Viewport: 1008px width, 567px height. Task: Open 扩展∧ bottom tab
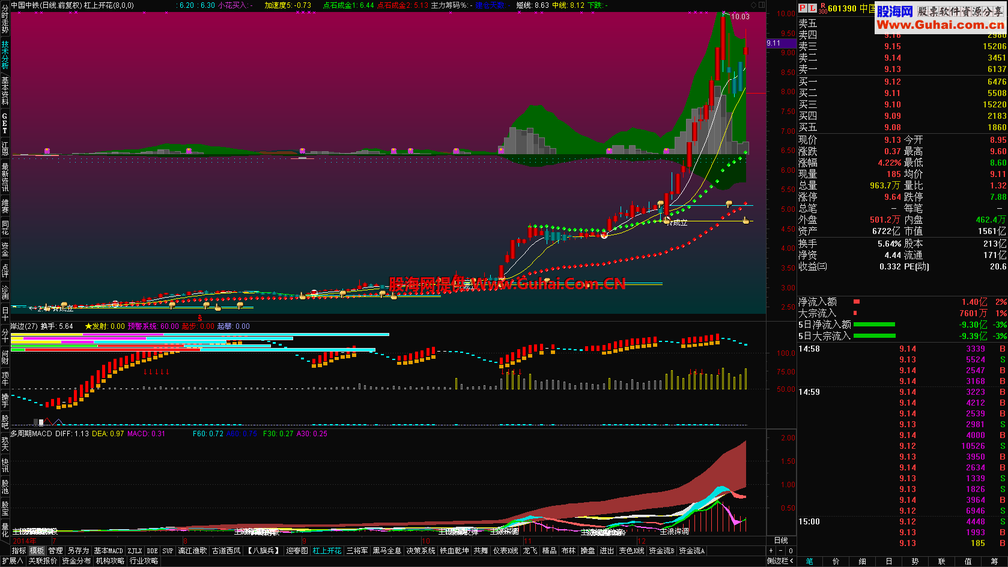pos(13,561)
